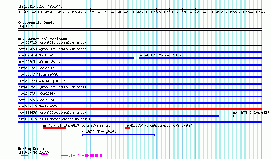
Task: Click the blue esv3576449 variant bar
Action: coord(76,58)
